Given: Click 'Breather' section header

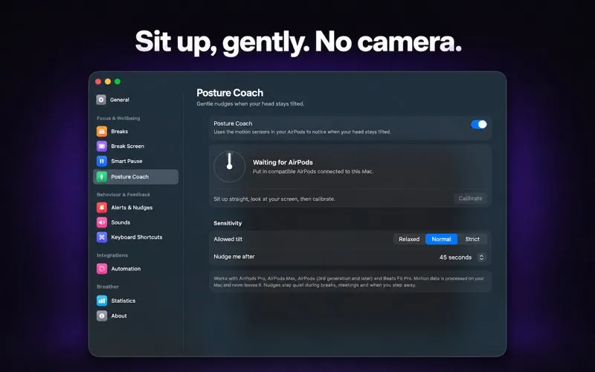Looking at the screenshot, I should (108, 287).
